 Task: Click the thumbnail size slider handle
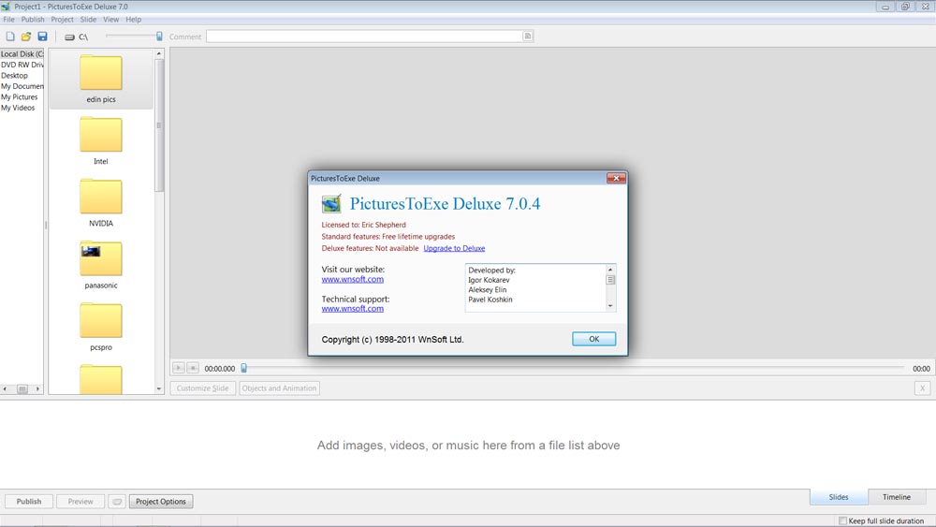[x=159, y=37]
